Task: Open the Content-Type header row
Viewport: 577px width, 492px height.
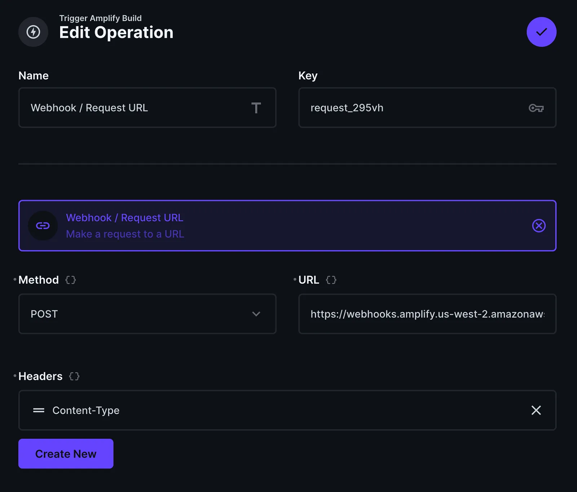Action: (x=287, y=410)
